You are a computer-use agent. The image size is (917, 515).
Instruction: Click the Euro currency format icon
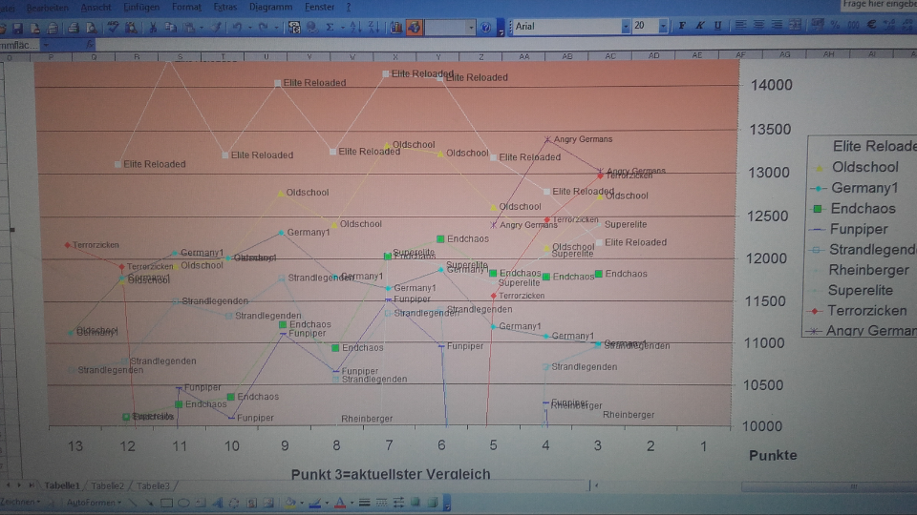click(x=872, y=26)
